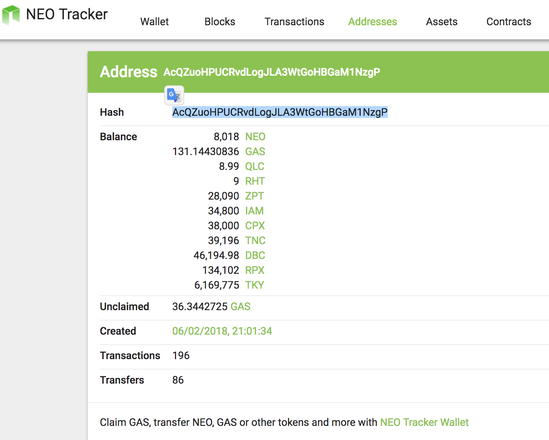Open the NEO asset page
This screenshot has height=440, width=549.
pos(255,137)
